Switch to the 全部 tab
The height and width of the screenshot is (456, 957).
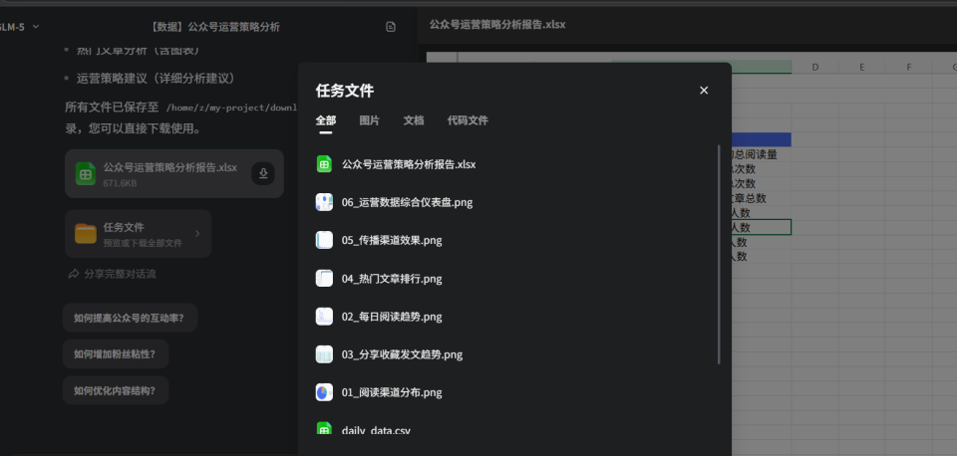[325, 120]
